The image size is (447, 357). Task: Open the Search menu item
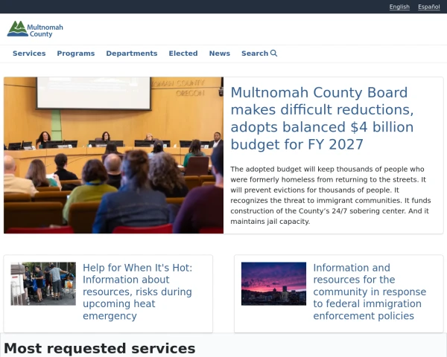pos(259,54)
